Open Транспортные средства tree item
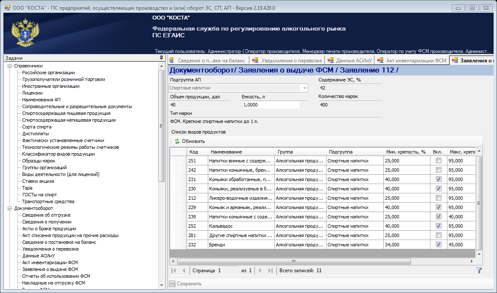 (x=48, y=201)
